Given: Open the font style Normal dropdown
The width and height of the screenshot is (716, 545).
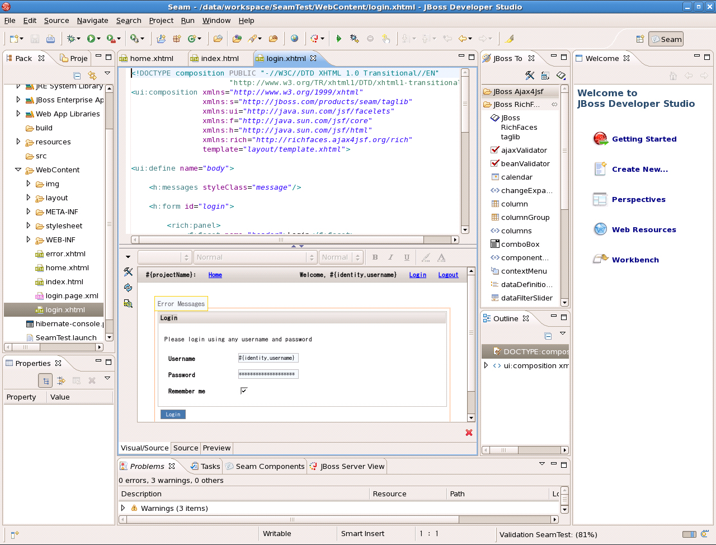Looking at the screenshot, I should click(256, 257).
